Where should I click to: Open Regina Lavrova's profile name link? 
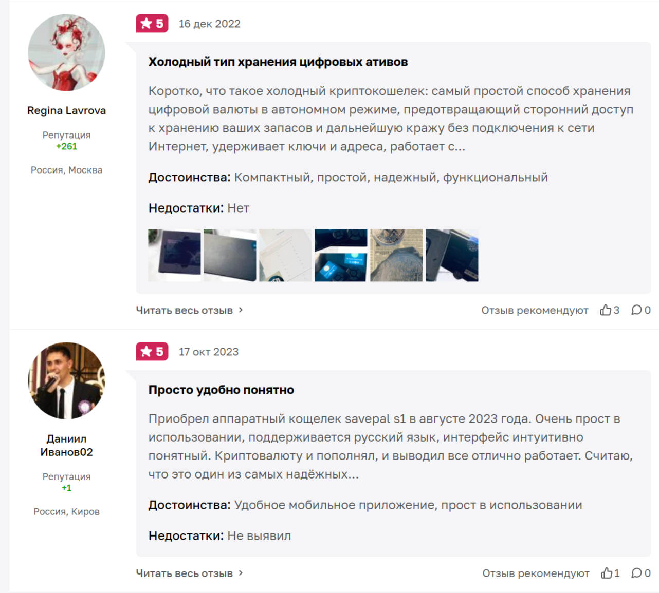66,110
